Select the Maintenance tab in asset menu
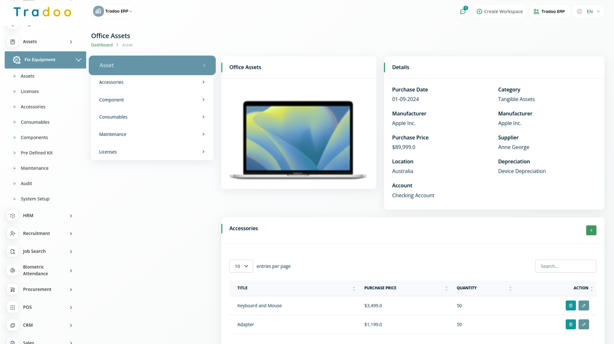The image size is (614, 344). coord(152,134)
